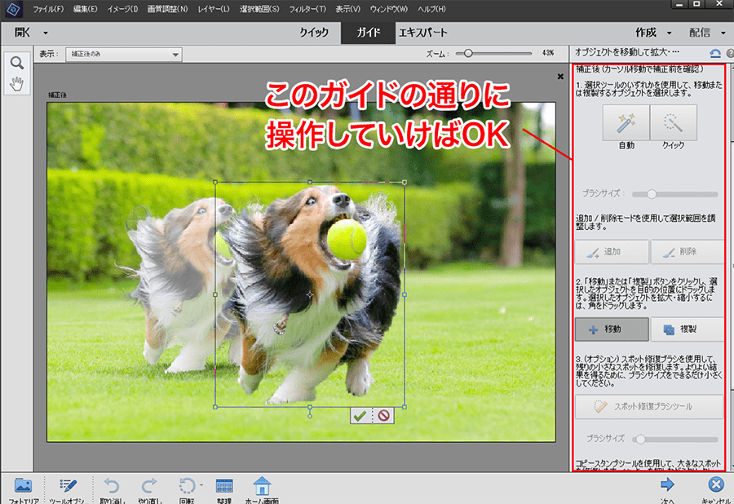Confirm the transform with the green checkmark
Image resolution: width=734 pixels, height=504 pixels.
coord(359,416)
